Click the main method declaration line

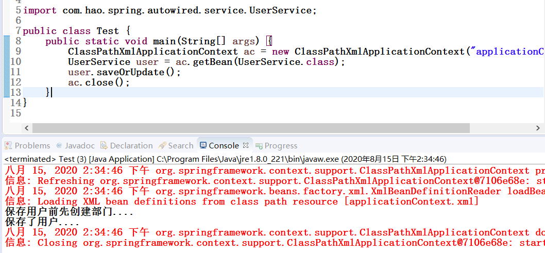point(159,41)
